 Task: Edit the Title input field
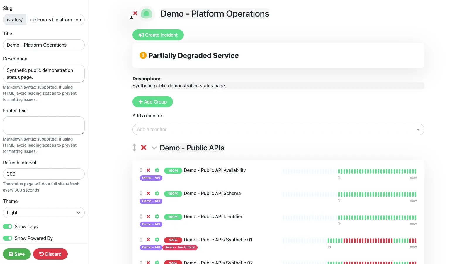tap(44, 45)
